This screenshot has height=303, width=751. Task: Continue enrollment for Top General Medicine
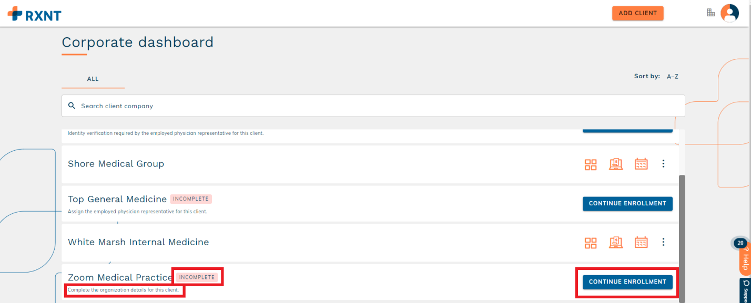coord(627,203)
